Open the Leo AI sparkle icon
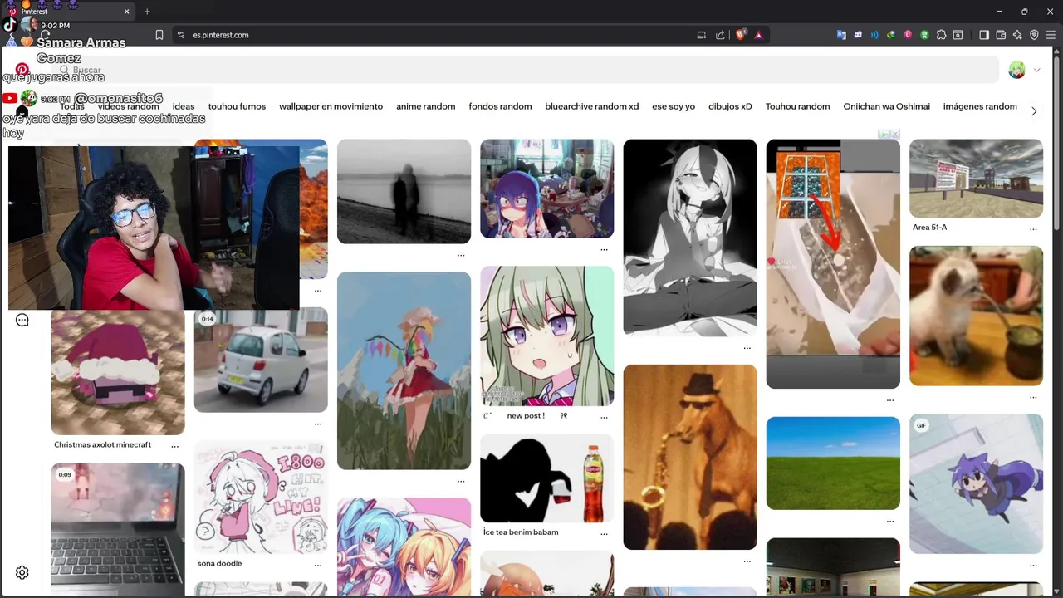 (1017, 35)
